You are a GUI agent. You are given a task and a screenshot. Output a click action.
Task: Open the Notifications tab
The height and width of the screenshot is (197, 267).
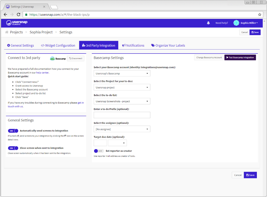click(133, 45)
